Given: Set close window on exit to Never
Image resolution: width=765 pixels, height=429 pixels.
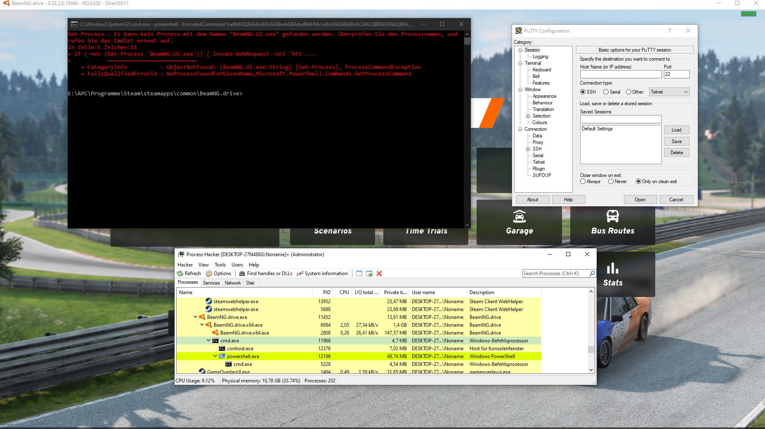Looking at the screenshot, I should pos(611,181).
